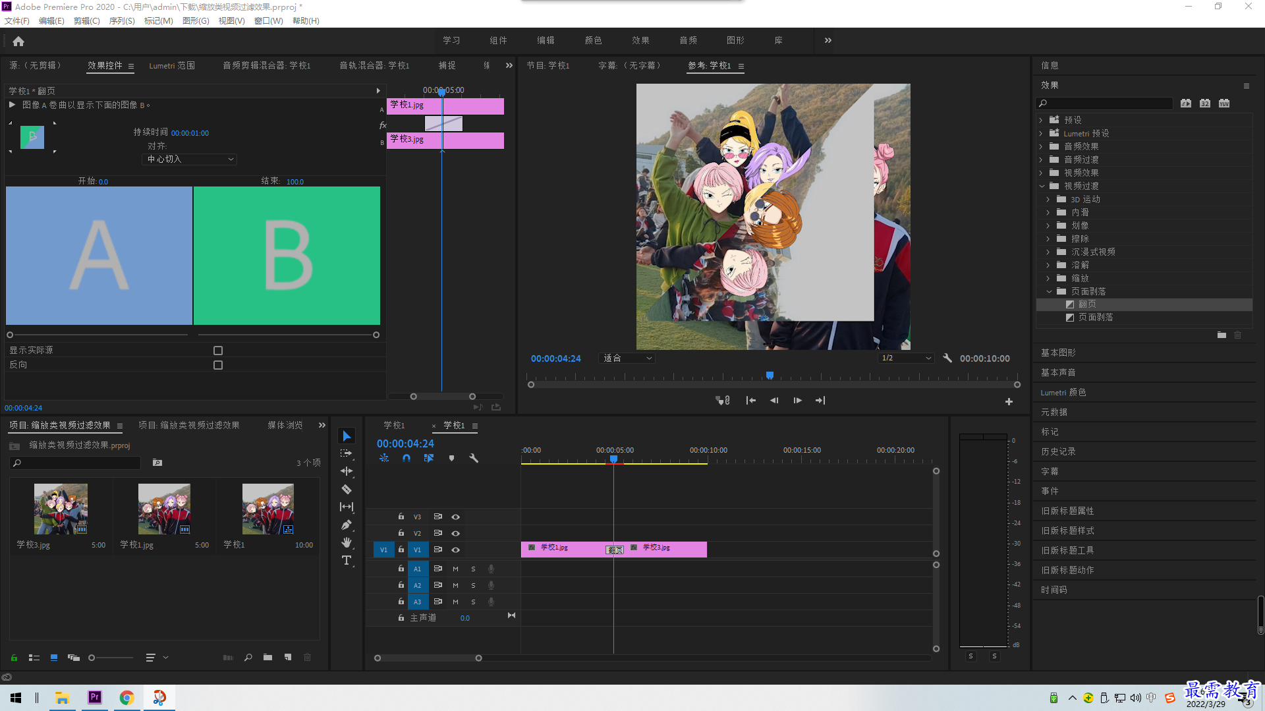The width and height of the screenshot is (1265, 711).
Task: Open Premiere Pro from the taskbar
Action: [95, 697]
